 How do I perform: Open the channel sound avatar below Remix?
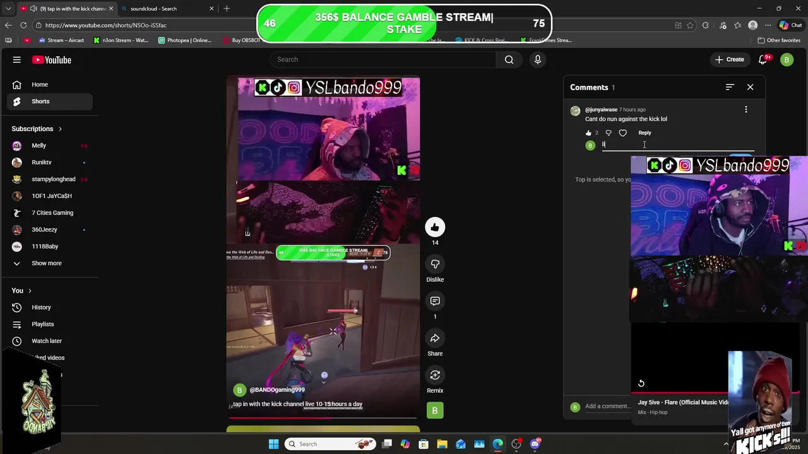[x=435, y=411]
